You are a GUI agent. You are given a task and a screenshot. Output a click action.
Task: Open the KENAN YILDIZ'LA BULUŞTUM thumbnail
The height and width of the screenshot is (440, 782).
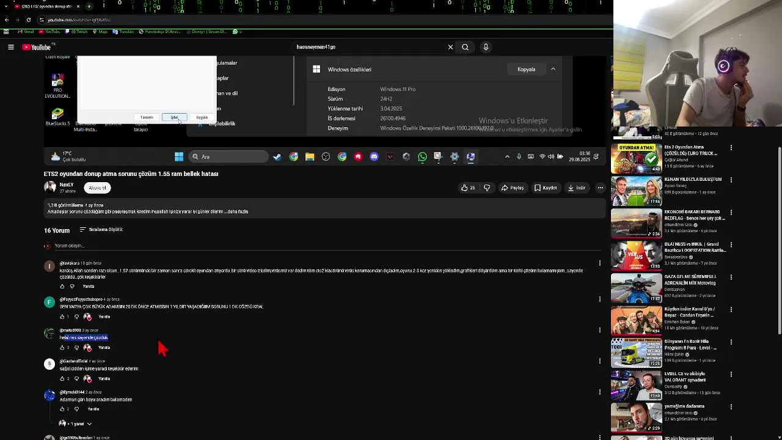click(636, 191)
